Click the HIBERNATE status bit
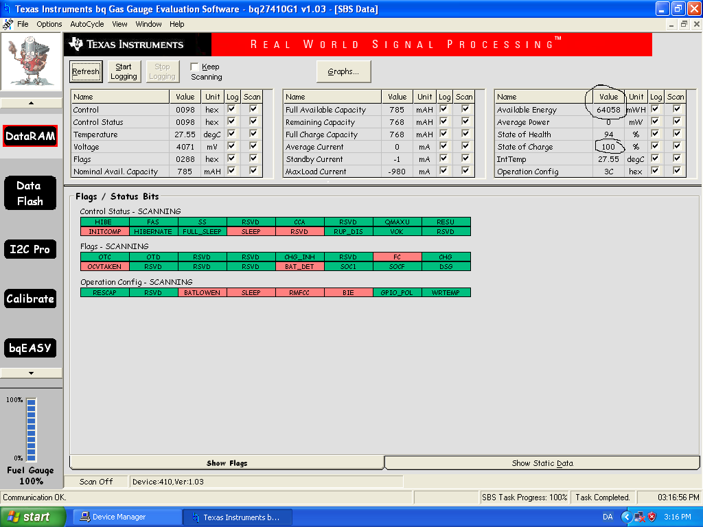 point(153,232)
